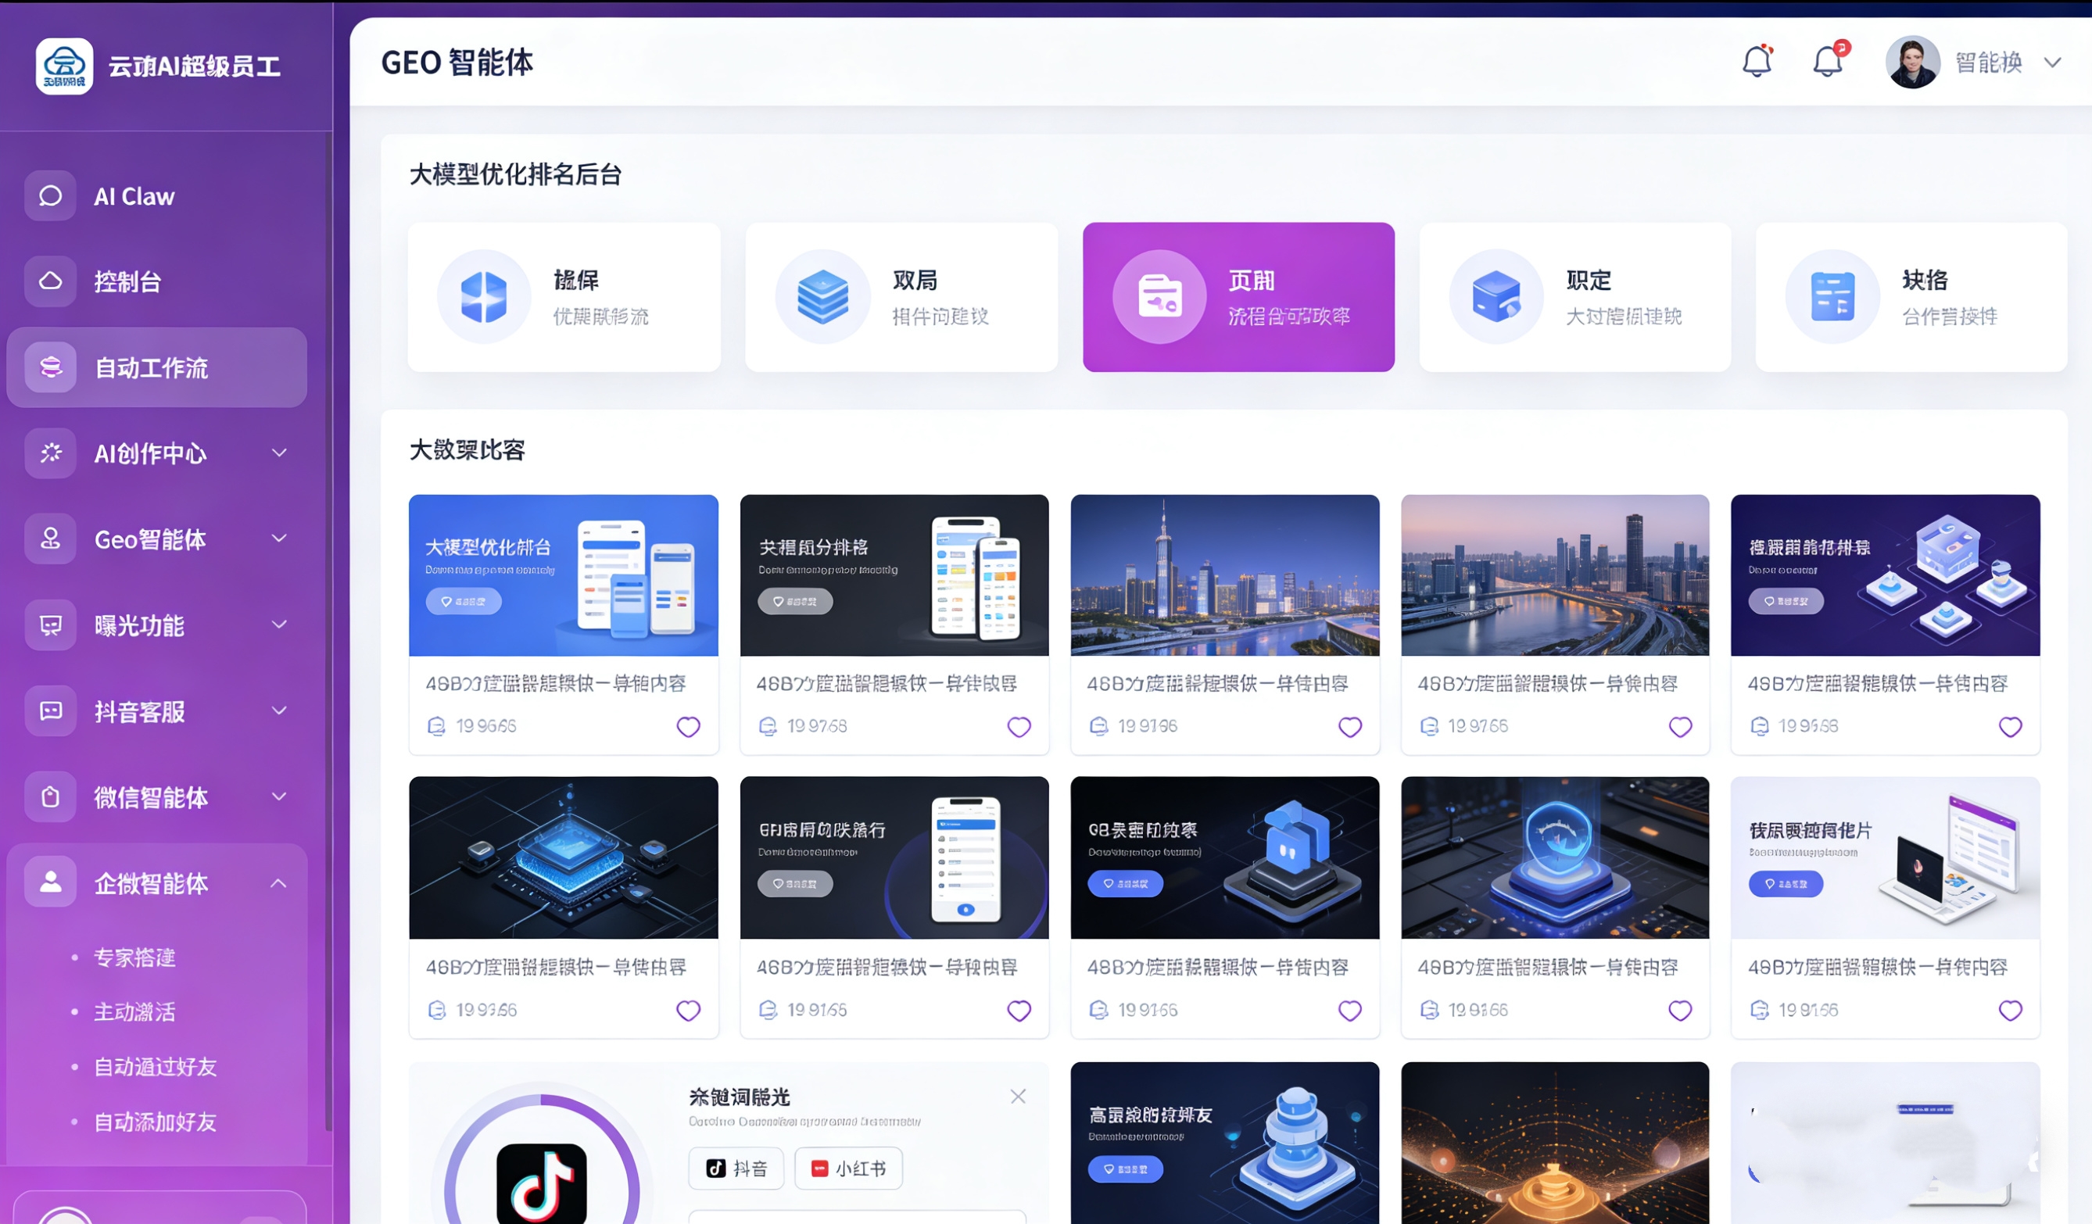
Task: Click the pill button on the bottom dark-blue stack card
Action: (x=1126, y=1169)
